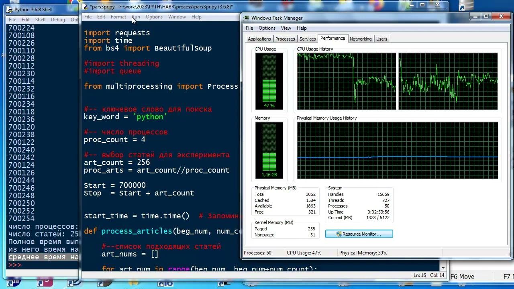Viewport: 514px width, 289px height.
Task: Click the CPU Usage 47 % gauge
Action: tap(269, 81)
